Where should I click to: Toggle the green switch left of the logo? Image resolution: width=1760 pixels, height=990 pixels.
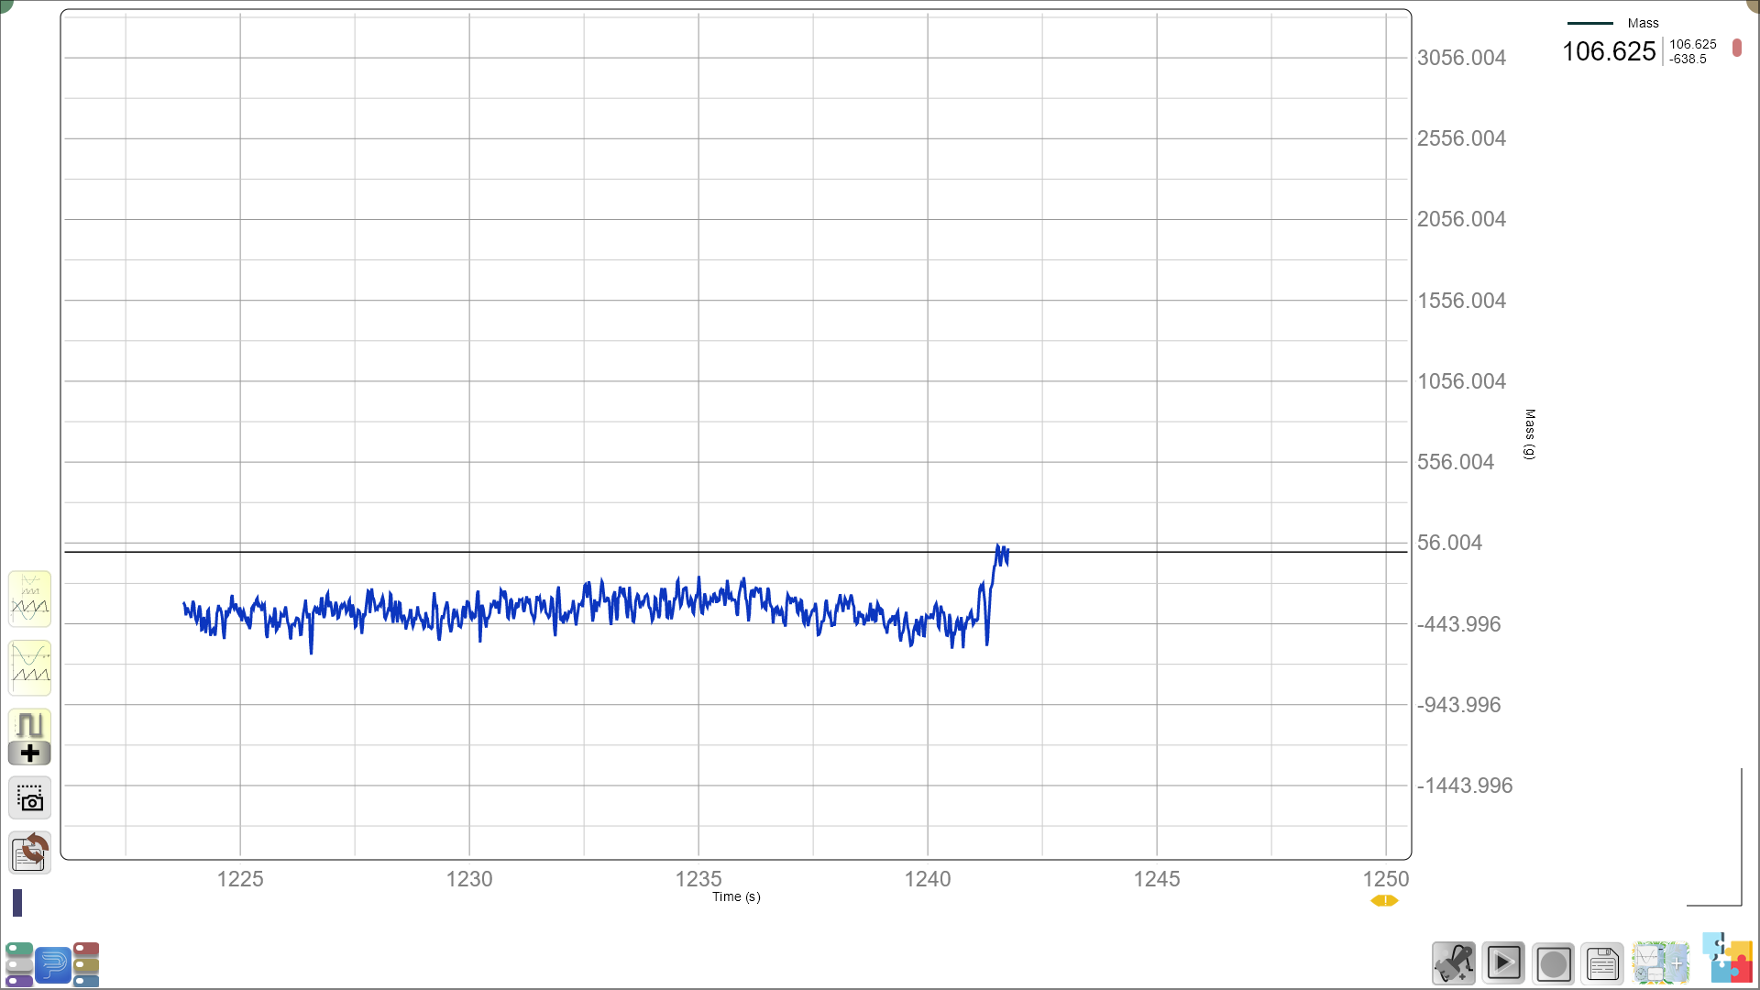[19, 950]
